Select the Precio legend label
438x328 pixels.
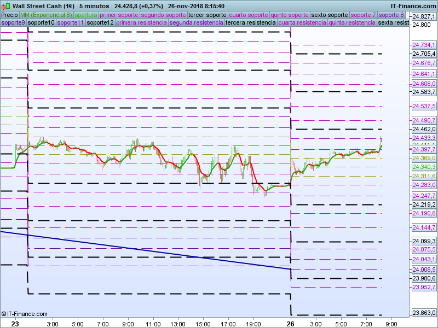pos(9,15)
